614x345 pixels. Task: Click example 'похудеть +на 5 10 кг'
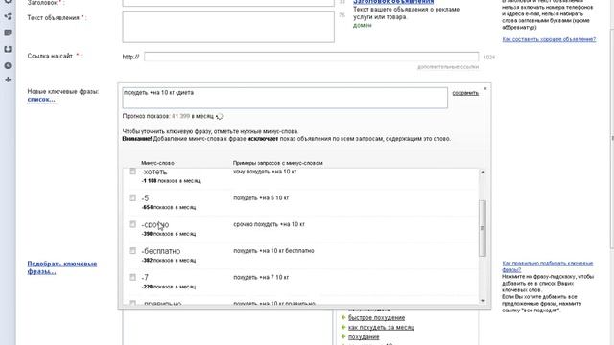click(261, 198)
